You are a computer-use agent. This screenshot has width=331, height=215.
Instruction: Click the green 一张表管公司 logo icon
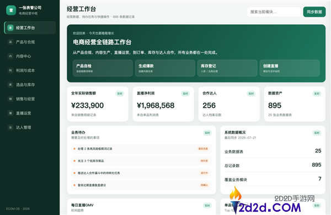click(x=11, y=10)
